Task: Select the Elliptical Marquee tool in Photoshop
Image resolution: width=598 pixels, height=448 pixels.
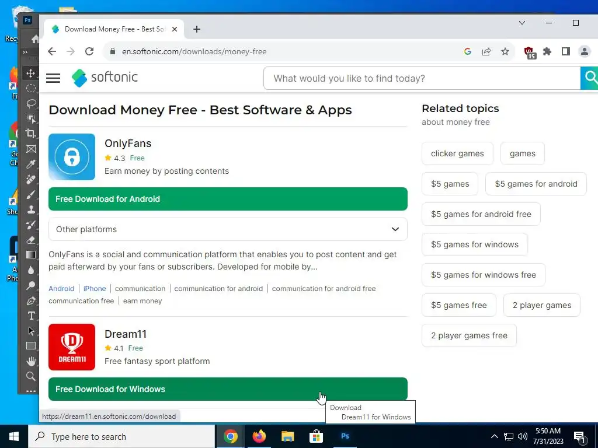Action: pyautogui.click(x=31, y=89)
